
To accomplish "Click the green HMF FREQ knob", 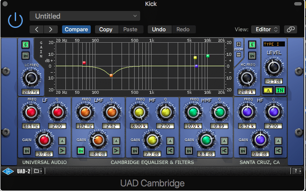I will (193, 112).
